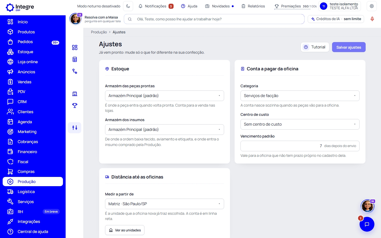Click the Maisa avatar beside 'Resolva com a Maisa'

click(75, 19)
